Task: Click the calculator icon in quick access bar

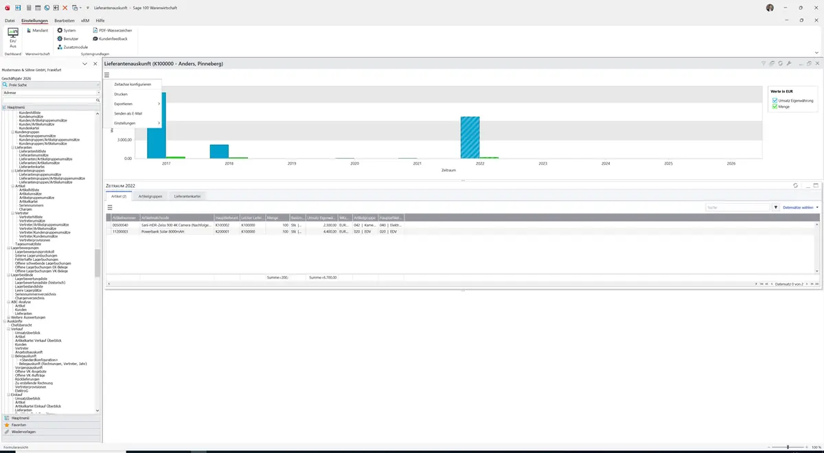Action: [29, 8]
